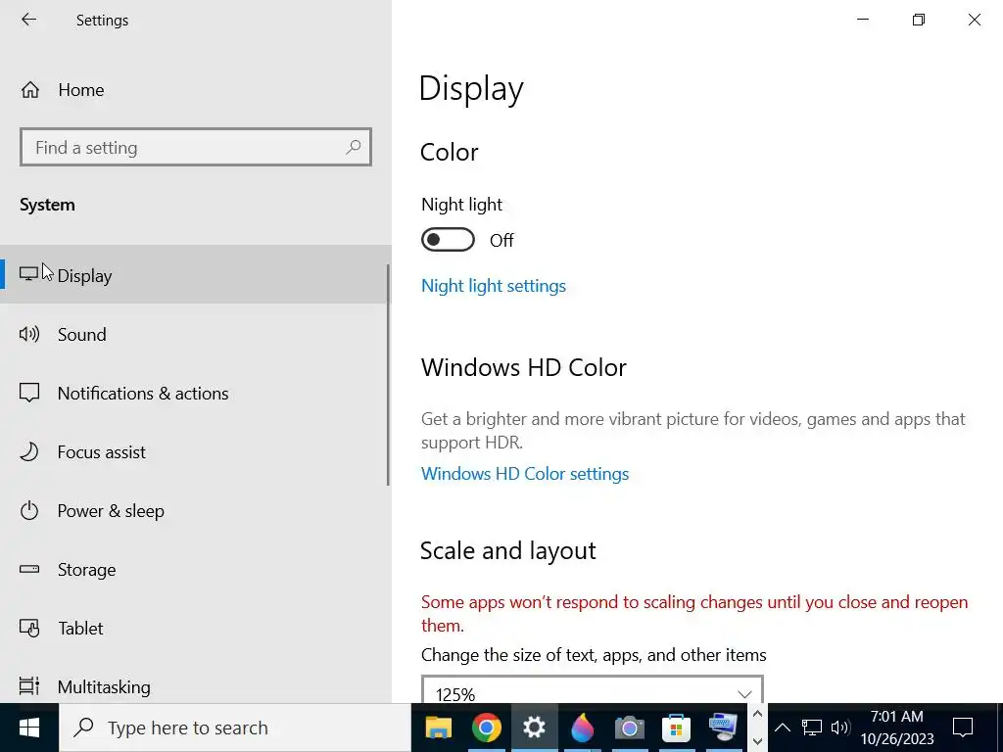Open the Action Center notification icon
The image size is (1003, 752).
[x=963, y=728]
